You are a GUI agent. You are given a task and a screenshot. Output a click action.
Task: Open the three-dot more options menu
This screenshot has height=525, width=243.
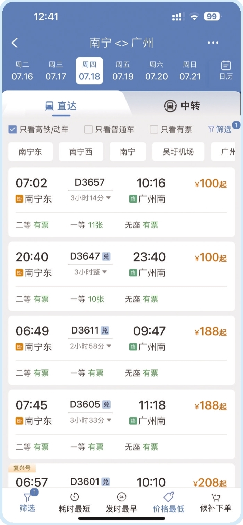pos(213,43)
